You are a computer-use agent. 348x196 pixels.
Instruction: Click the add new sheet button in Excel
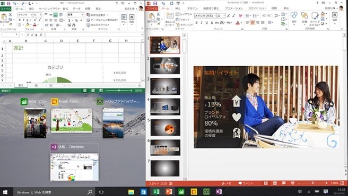[x=36, y=85]
